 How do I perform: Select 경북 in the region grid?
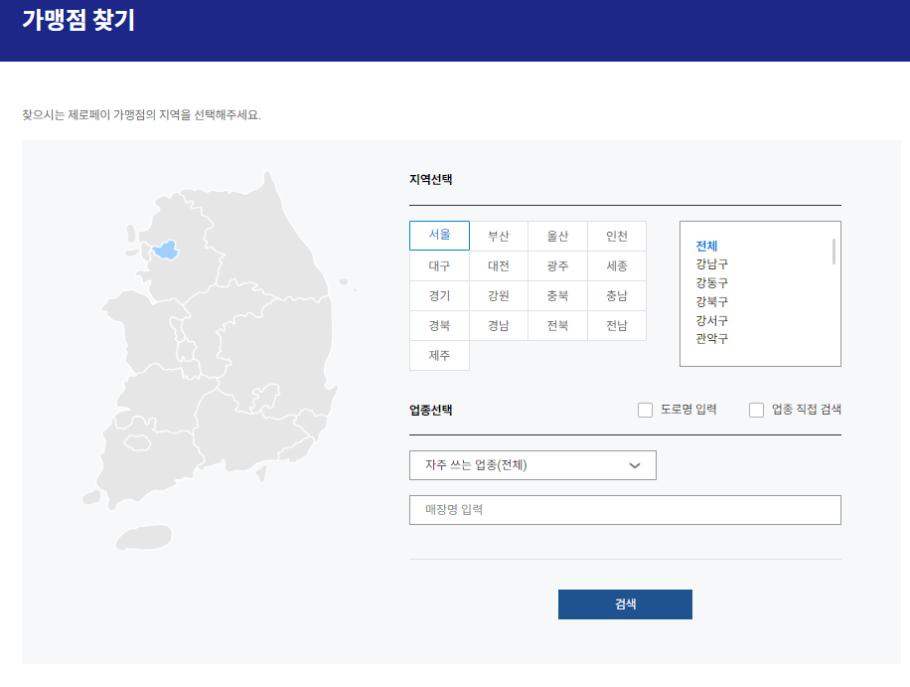439,326
